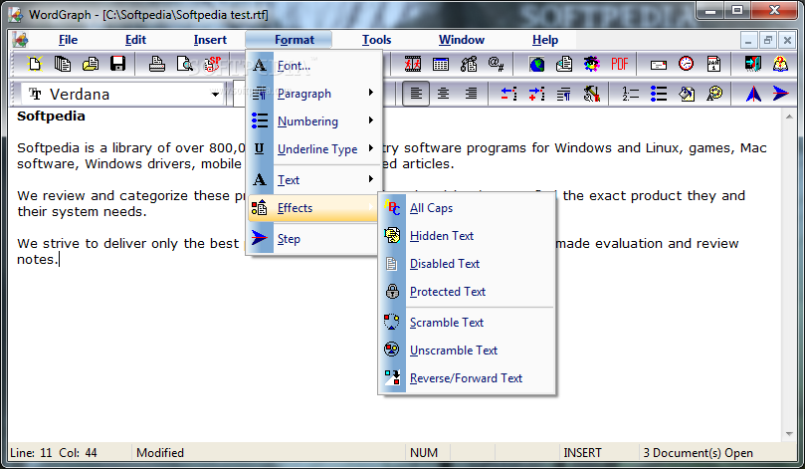Toggle center alignment button
This screenshot has width=805, height=469.
[x=443, y=94]
